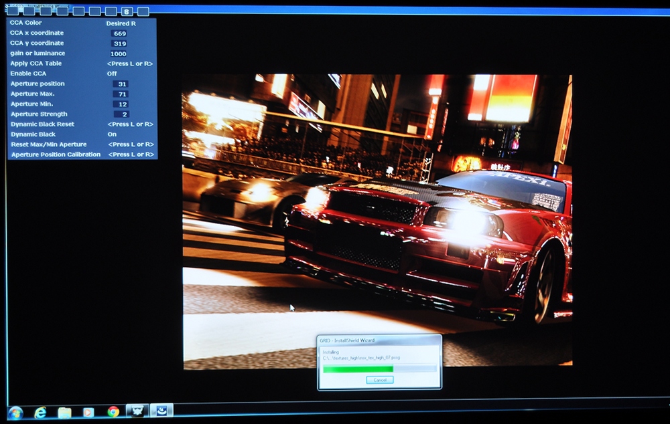This screenshot has height=424, width=670.
Task: Click the CCA x coordinate value 669
Action: (x=119, y=33)
